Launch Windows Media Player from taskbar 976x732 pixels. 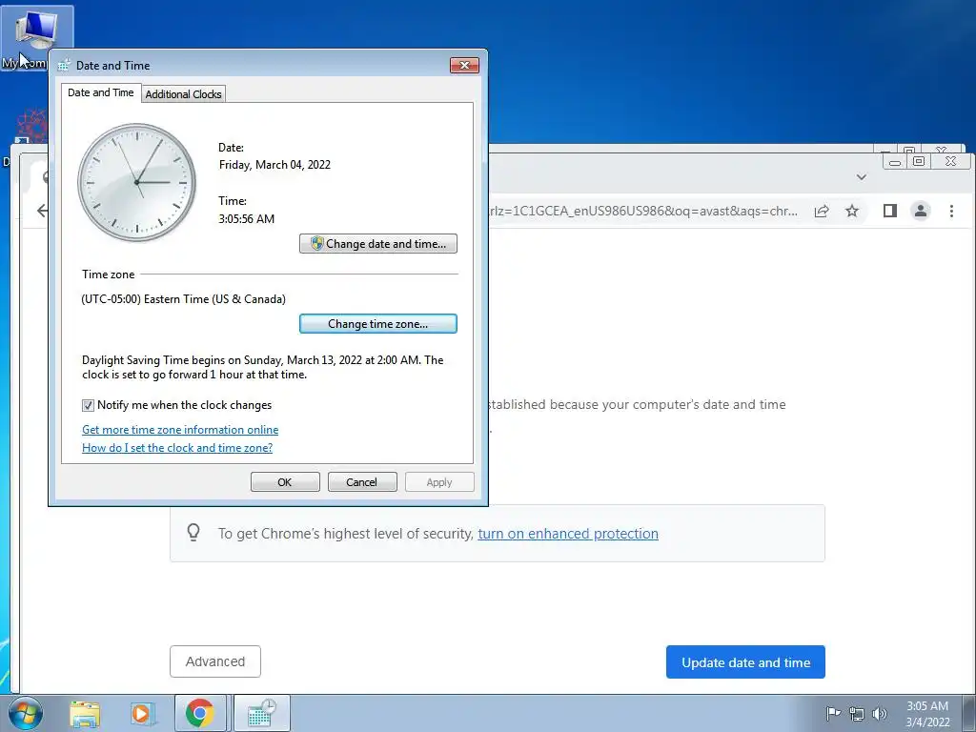point(141,713)
